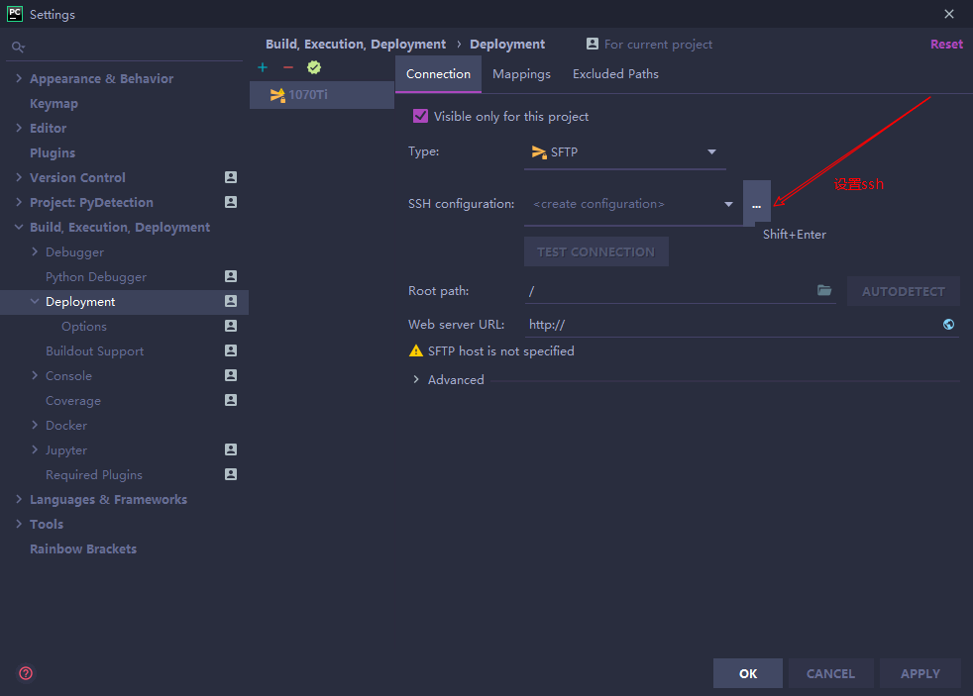Close the Settings dialog
The height and width of the screenshot is (696, 973).
pos(949,14)
